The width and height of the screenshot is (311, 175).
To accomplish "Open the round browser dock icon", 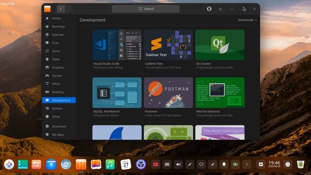I will tap(66, 164).
